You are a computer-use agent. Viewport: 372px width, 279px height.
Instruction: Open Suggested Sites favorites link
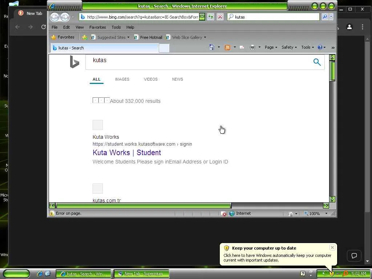point(110,37)
